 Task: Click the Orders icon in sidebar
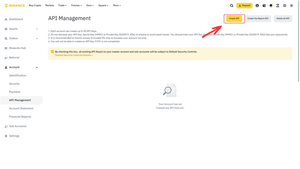click(x=6, y=38)
